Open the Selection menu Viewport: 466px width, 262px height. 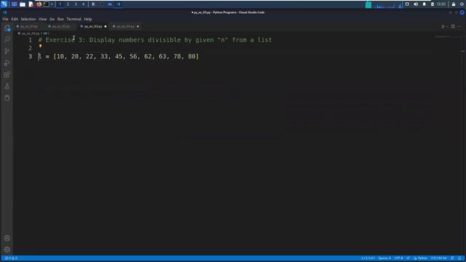point(28,19)
